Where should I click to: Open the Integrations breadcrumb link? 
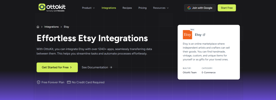[51, 27]
